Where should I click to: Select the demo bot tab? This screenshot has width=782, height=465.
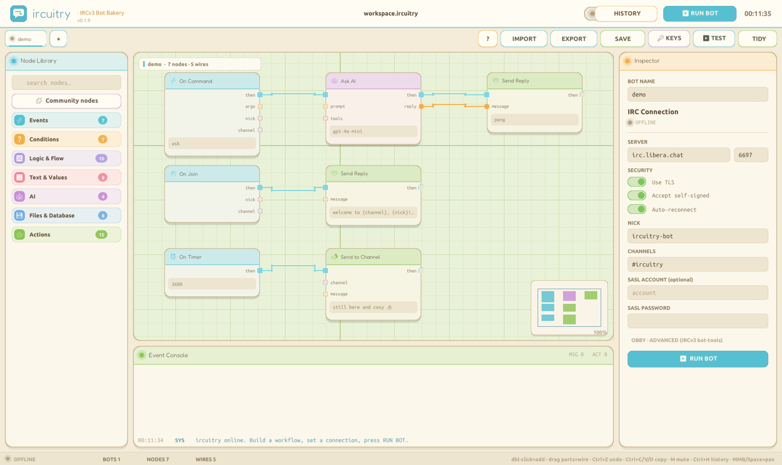click(25, 39)
